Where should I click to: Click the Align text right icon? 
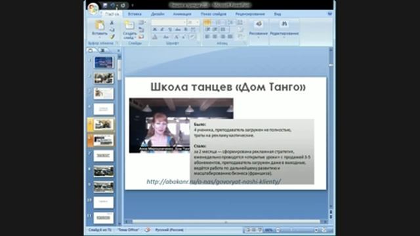click(x=222, y=37)
